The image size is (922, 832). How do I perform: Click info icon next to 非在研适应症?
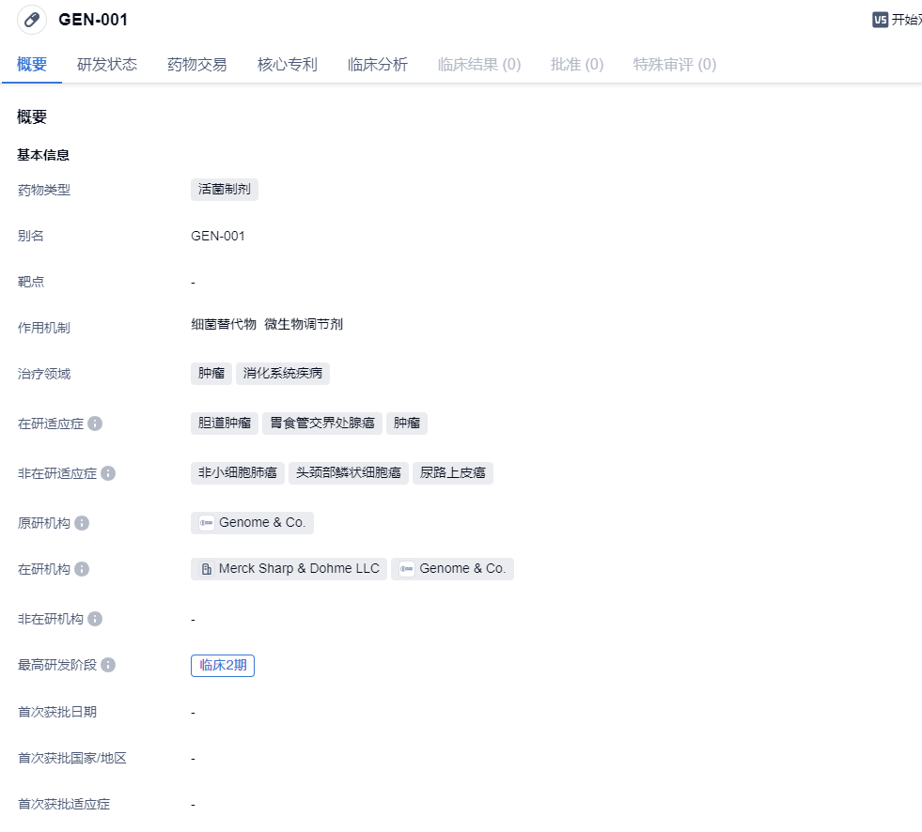108,473
